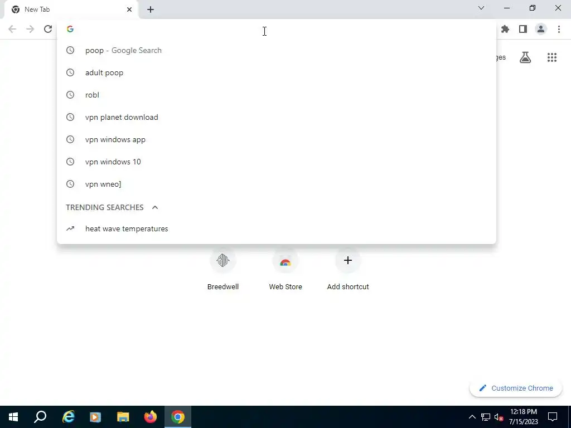Launch Firefox from the taskbar

click(151, 417)
